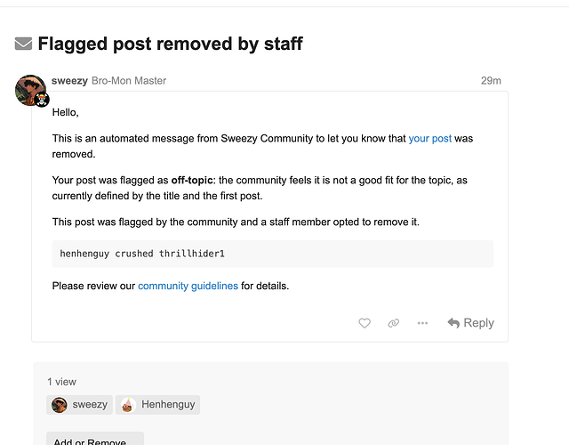Follow the "your post" link
569x445 pixels.
pos(430,139)
